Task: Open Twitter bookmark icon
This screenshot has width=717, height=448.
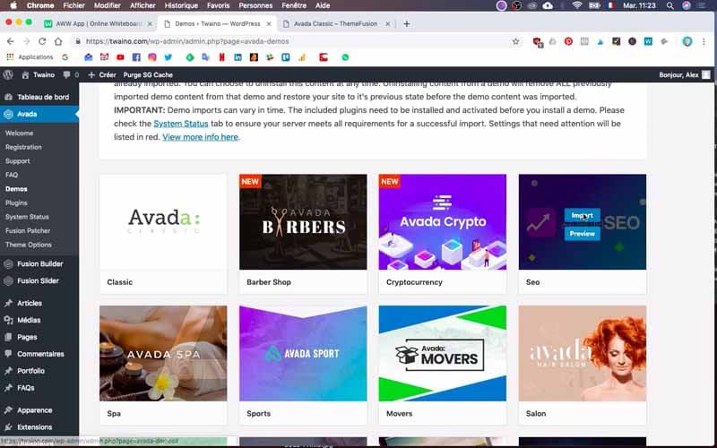Action: [168, 57]
